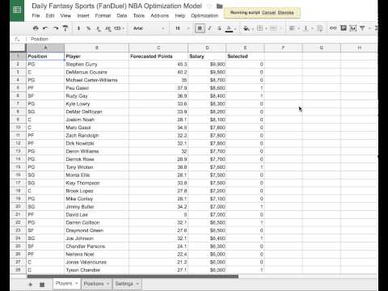
Task: Cancel the running script
Action: [x=268, y=12]
